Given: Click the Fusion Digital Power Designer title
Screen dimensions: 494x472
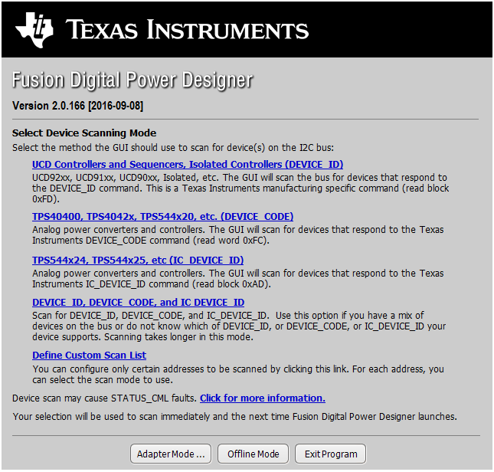Looking at the screenshot, I should click(x=132, y=80).
